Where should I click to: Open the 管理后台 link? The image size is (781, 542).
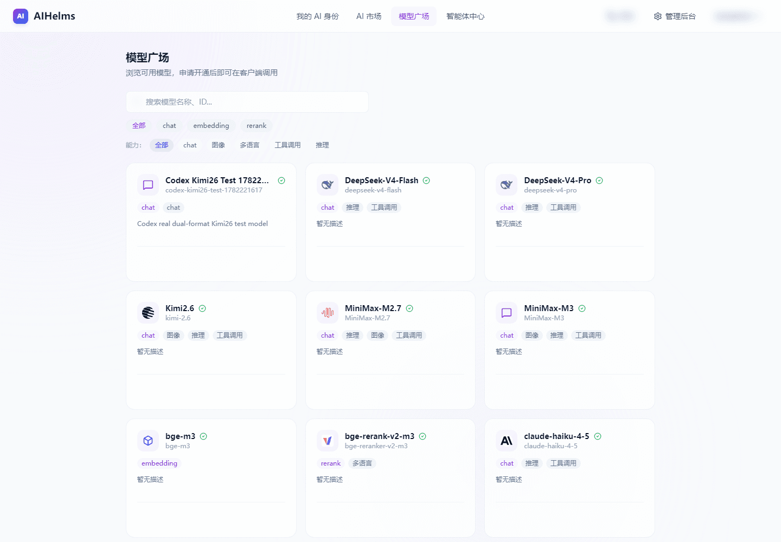[675, 16]
